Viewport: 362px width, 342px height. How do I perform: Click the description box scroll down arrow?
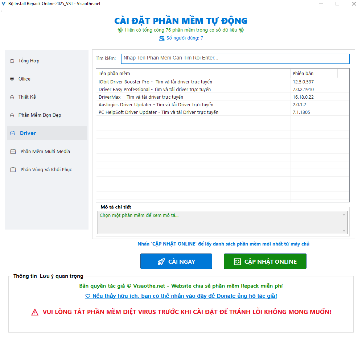(x=344, y=231)
